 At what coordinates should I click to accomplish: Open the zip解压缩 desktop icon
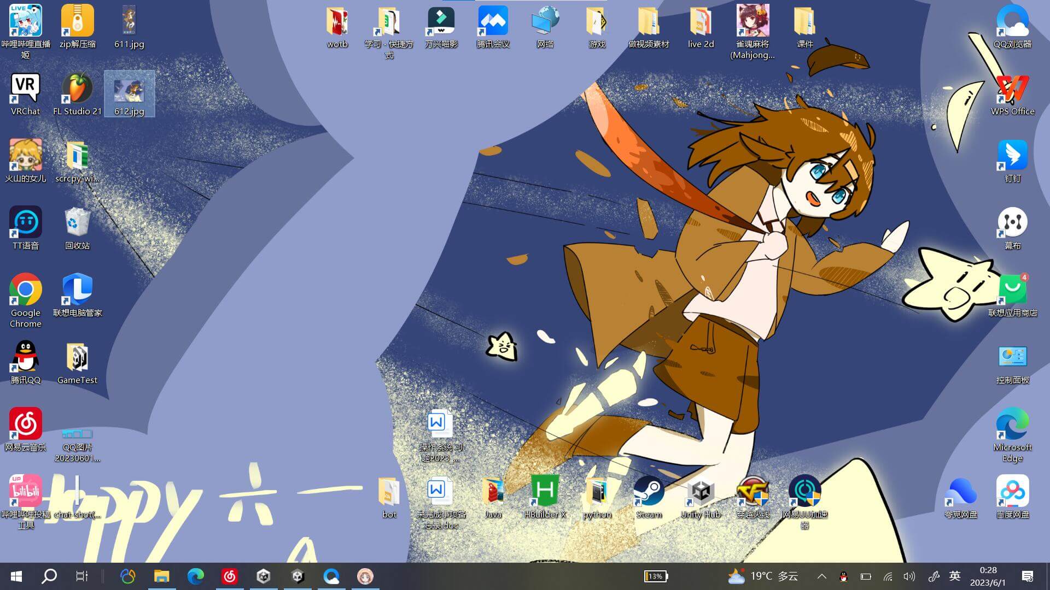pyautogui.click(x=77, y=27)
